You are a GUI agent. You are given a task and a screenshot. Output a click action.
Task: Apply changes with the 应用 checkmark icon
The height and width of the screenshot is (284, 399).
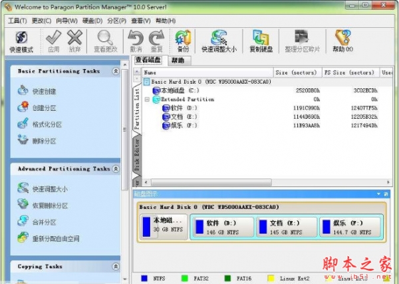[x=53, y=41]
